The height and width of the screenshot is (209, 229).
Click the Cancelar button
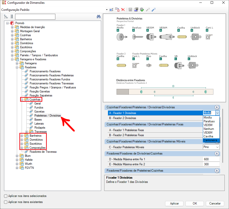[215, 203]
